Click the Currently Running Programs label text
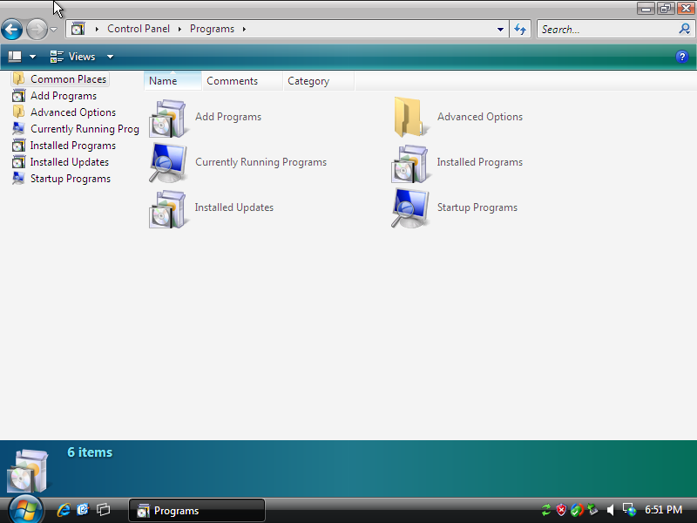This screenshot has height=523, width=697. click(261, 162)
